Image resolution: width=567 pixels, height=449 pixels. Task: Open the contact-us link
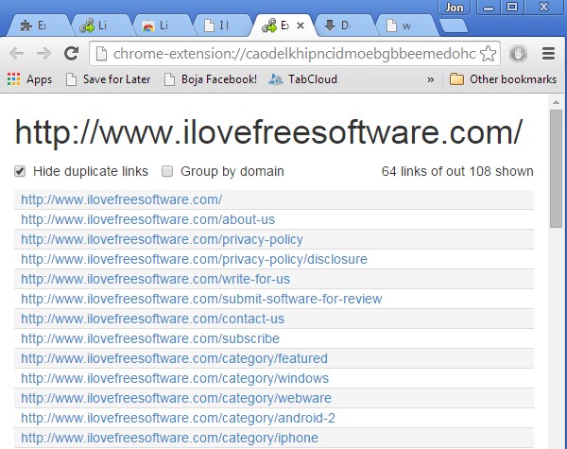click(x=152, y=319)
